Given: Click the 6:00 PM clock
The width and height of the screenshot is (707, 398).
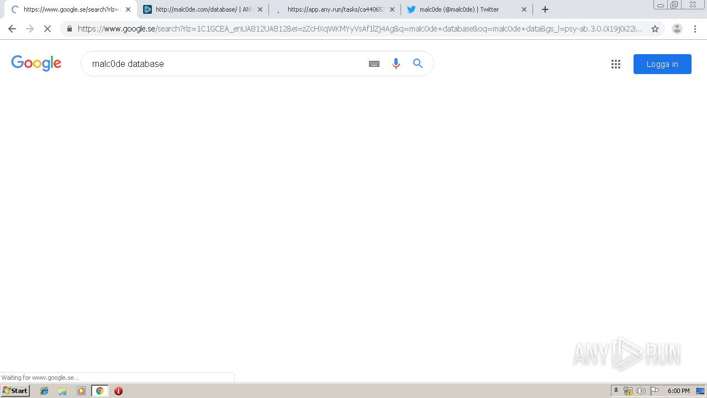Looking at the screenshot, I should coord(678,391).
